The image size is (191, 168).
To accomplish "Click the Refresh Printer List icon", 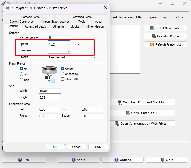I will click(152, 44).
